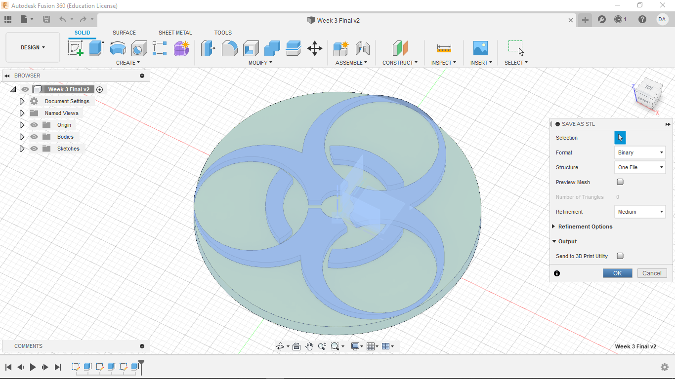Viewport: 675px width, 379px height.
Task: Open a new design tab with plus
Action: [585, 20]
